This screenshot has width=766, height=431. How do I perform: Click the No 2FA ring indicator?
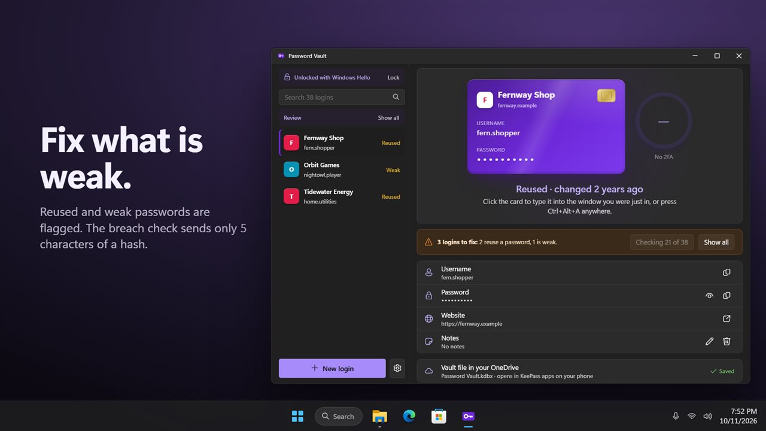[663, 122]
